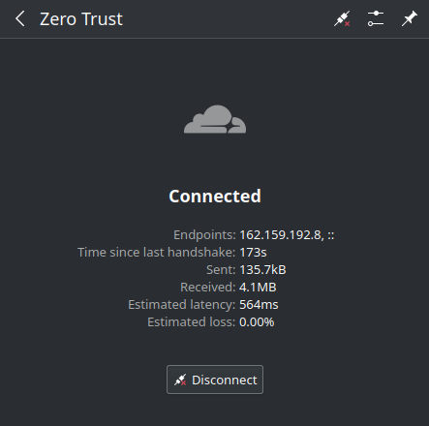Click the Estimated latency label
429x426 pixels.
coord(182,304)
